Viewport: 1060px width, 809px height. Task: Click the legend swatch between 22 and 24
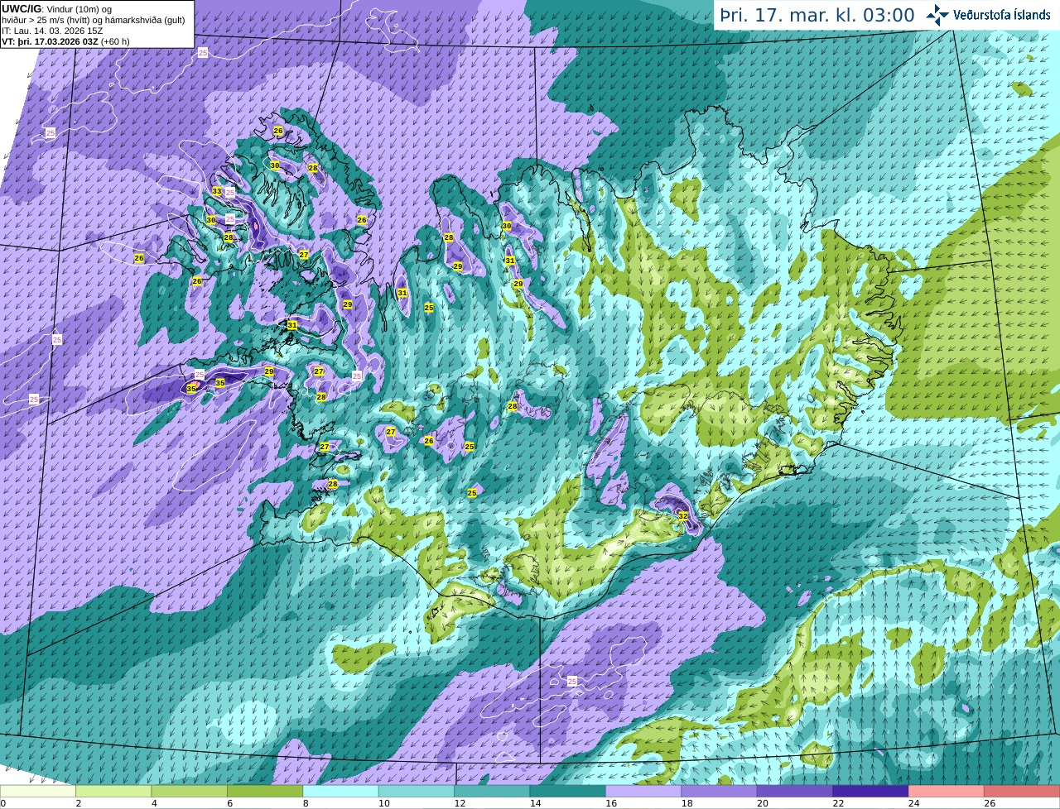870,792
